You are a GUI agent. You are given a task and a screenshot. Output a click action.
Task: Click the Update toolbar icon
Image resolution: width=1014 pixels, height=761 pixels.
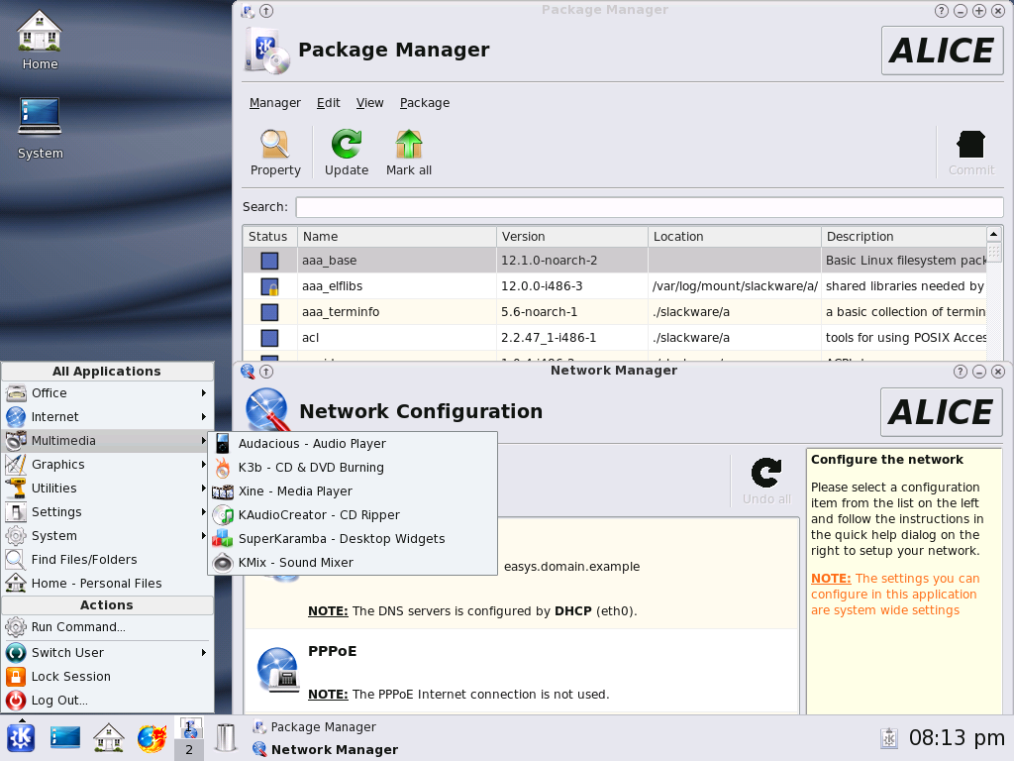[x=347, y=154]
